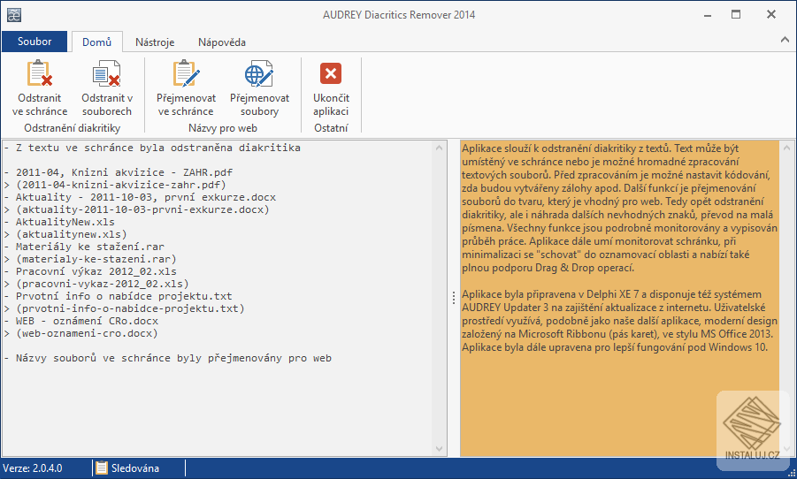Click application logo icon in title bar
This screenshot has height=479, width=797.
14,15
